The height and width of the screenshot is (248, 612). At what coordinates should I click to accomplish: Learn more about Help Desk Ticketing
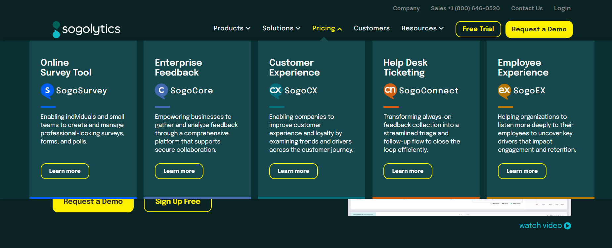coord(408,171)
